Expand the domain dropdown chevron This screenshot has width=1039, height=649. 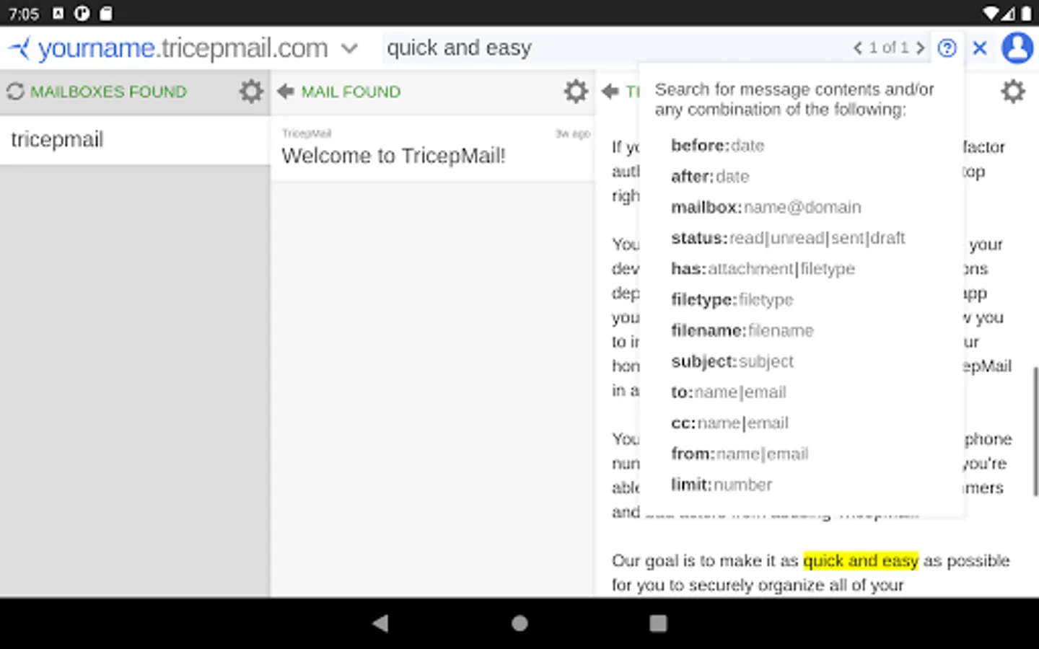[x=349, y=49]
